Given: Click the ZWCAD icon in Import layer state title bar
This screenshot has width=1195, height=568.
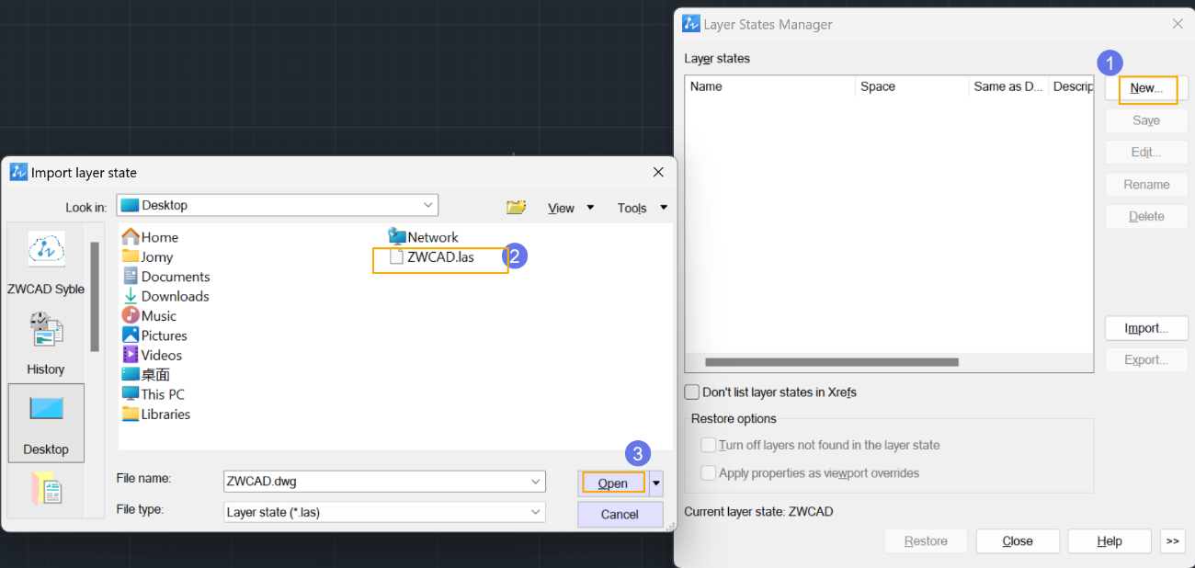Looking at the screenshot, I should pyautogui.click(x=18, y=172).
